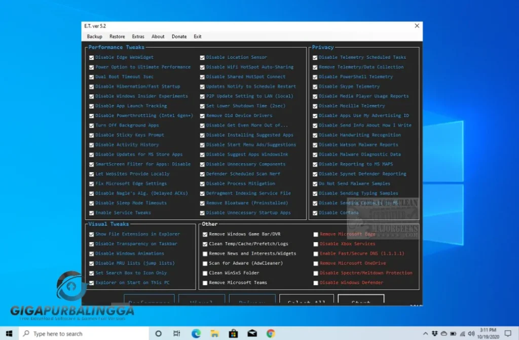The image size is (519, 340).
Task: Open Task View on the taskbar
Action: point(177,333)
